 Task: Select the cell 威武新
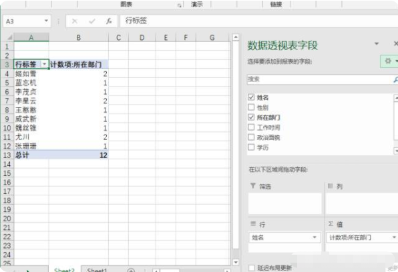pos(31,119)
